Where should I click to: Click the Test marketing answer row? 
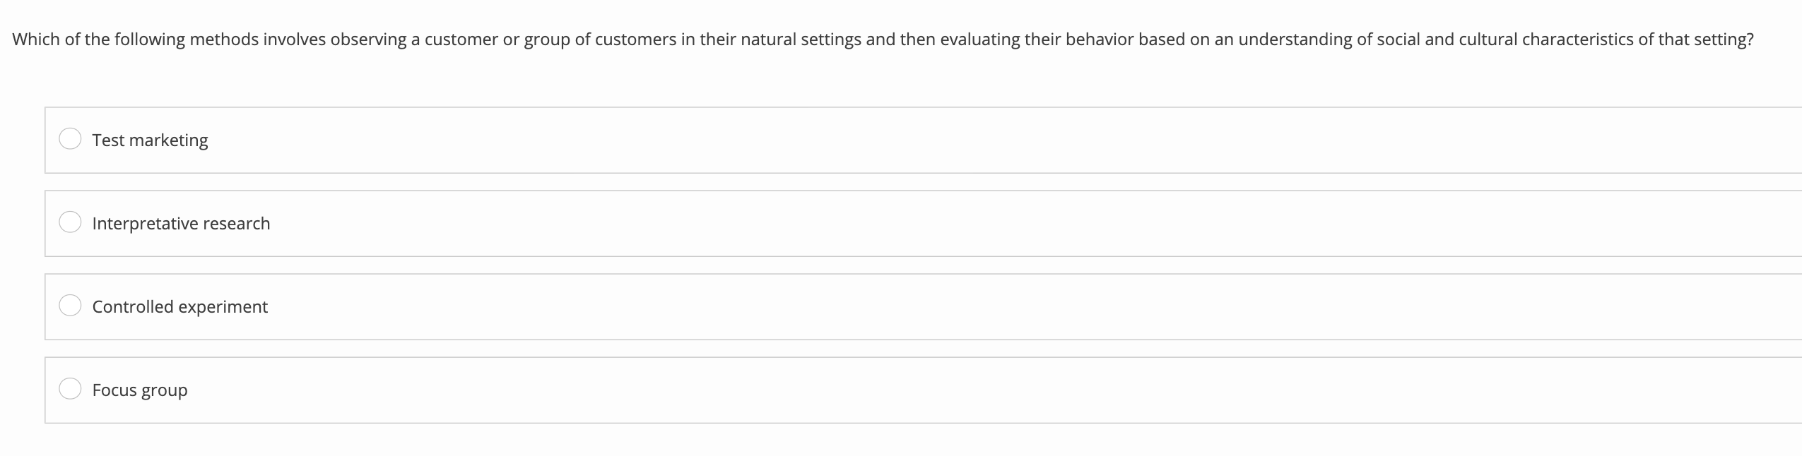(565, 139)
